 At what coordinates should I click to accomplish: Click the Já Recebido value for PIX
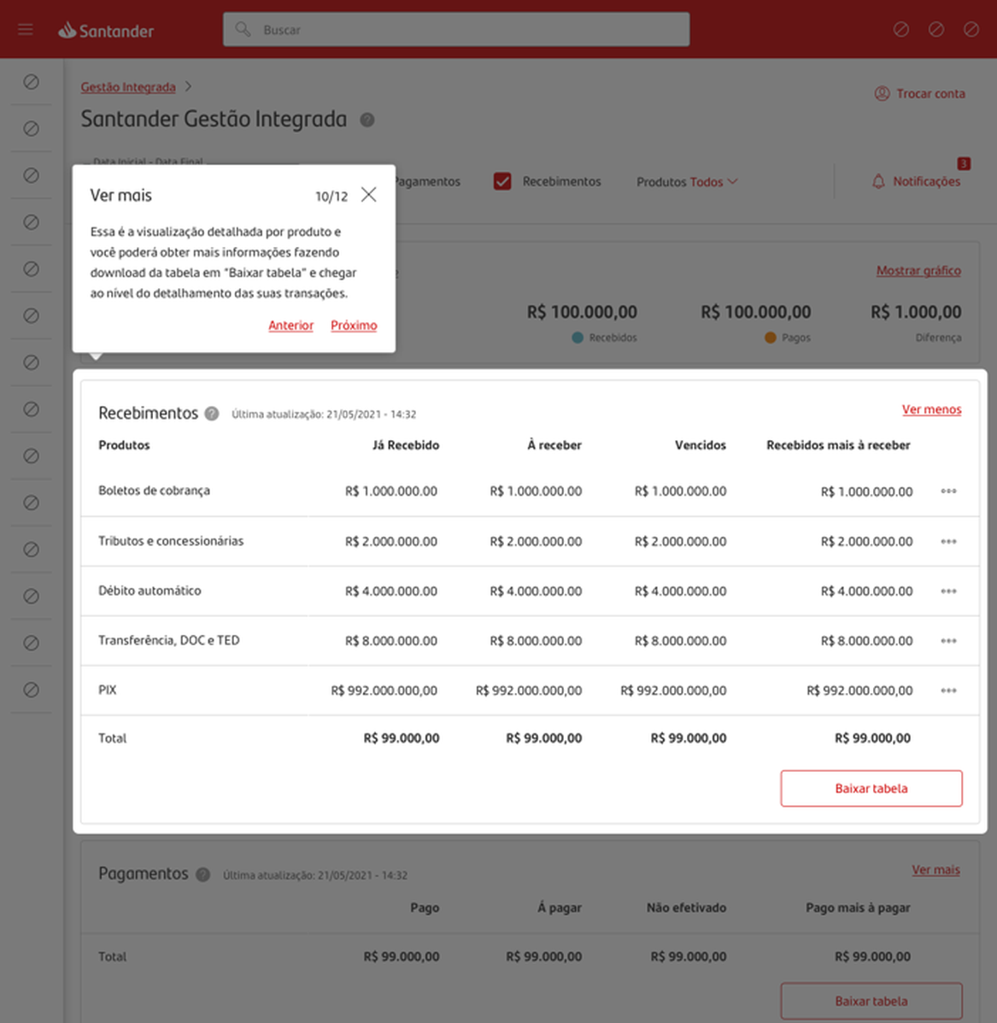[x=384, y=691]
